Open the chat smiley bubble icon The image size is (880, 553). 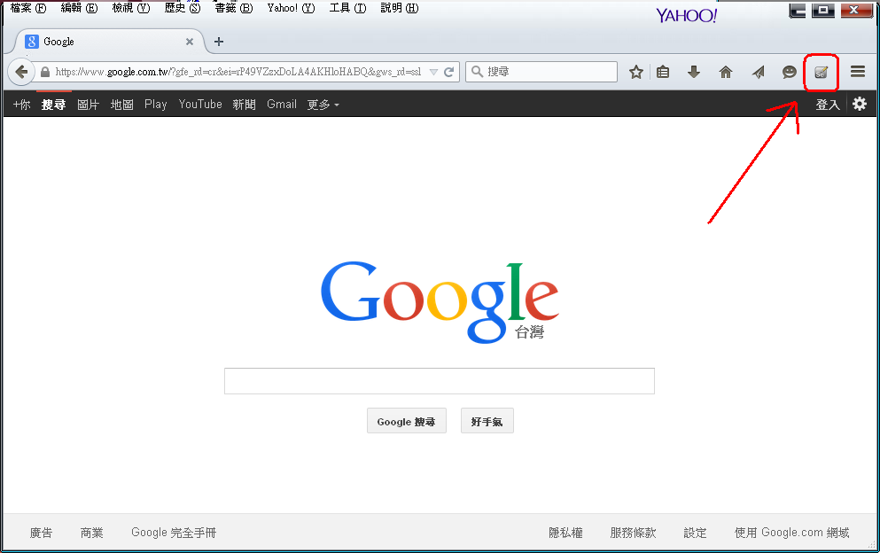[789, 72]
